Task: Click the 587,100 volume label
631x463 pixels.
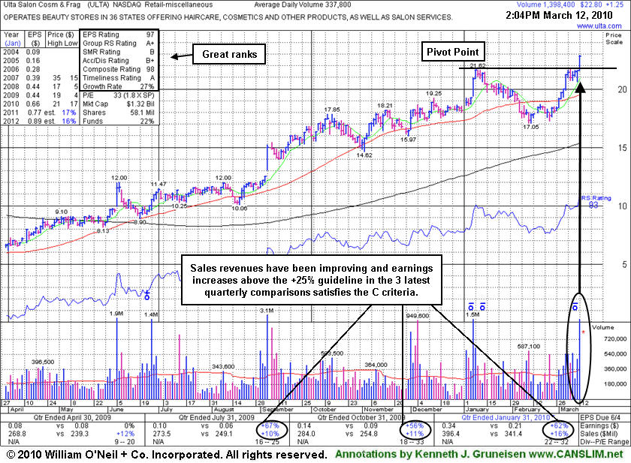Action: tap(529, 347)
